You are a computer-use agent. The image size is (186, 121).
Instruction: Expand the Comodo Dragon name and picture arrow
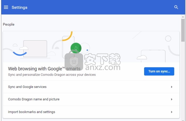[172, 99]
